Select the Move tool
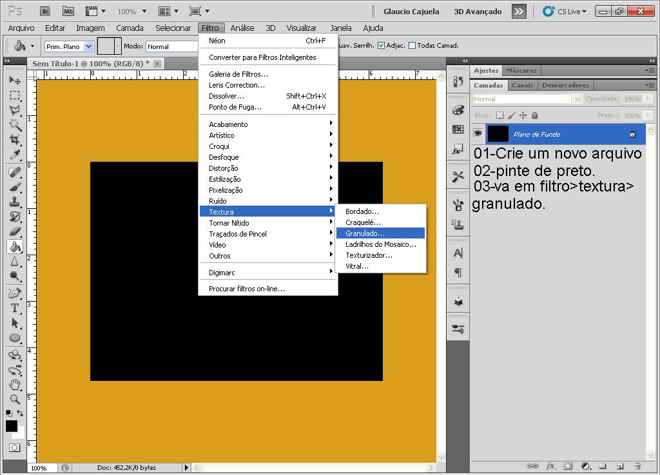This screenshot has height=475, width=660. click(14, 79)
